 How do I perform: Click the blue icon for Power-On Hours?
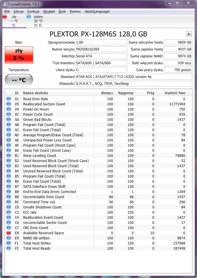point(9,109)
